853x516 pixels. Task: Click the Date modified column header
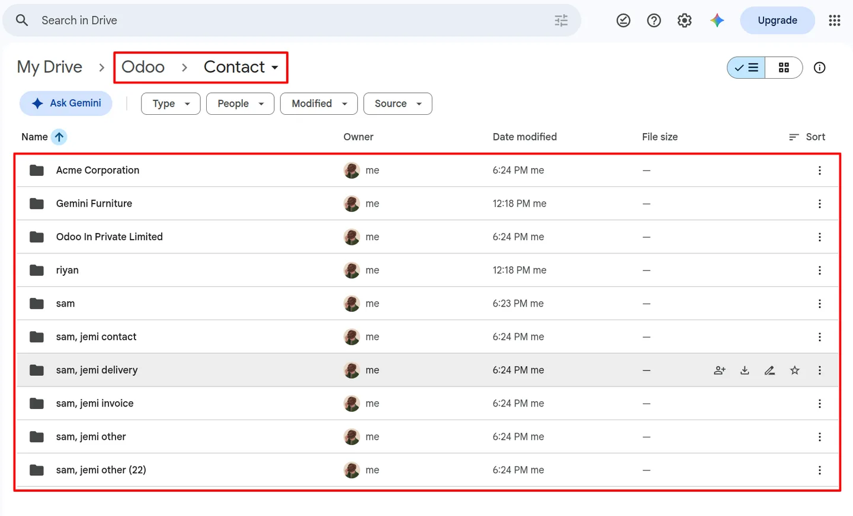tap(525, 137)
